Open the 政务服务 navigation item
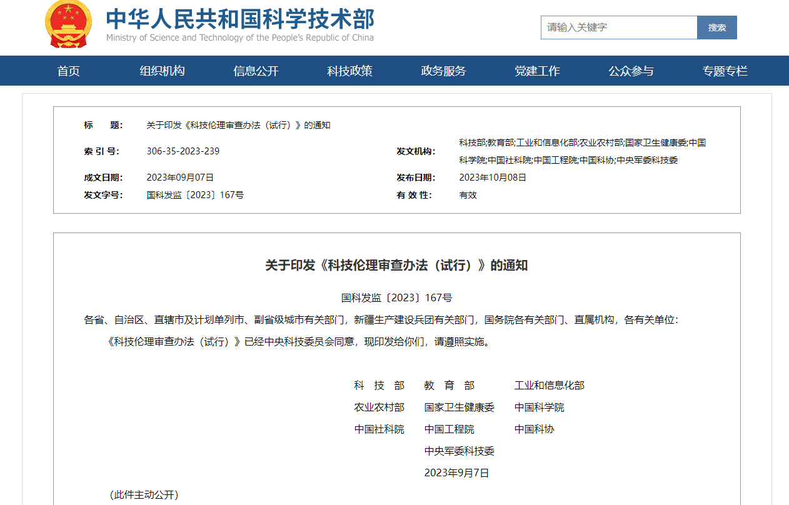The height and width of the screenshot is (505, 789). (x=443, y=71)
